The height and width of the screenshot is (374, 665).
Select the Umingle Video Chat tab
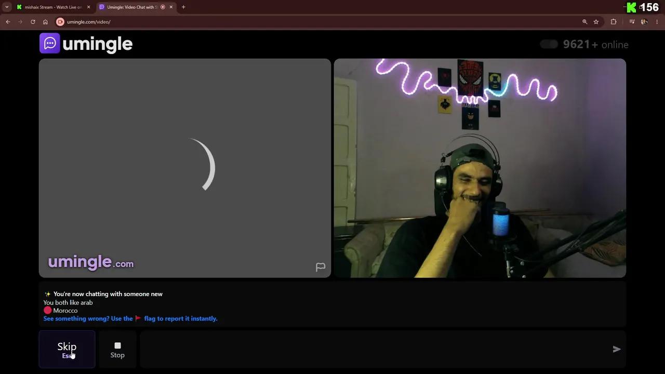132,7
